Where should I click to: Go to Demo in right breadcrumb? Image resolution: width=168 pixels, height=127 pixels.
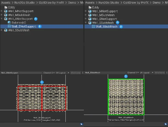(x=156, y=2)
